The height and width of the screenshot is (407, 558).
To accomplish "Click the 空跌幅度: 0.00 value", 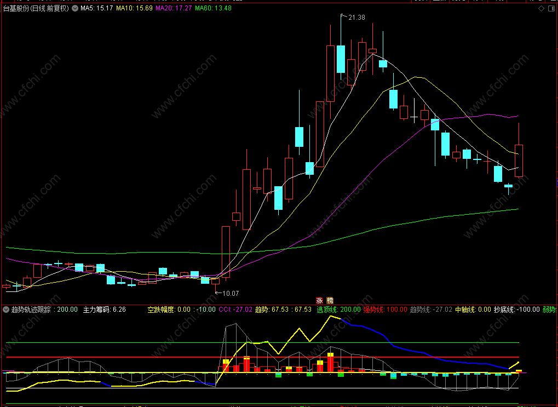I will 169,309.
